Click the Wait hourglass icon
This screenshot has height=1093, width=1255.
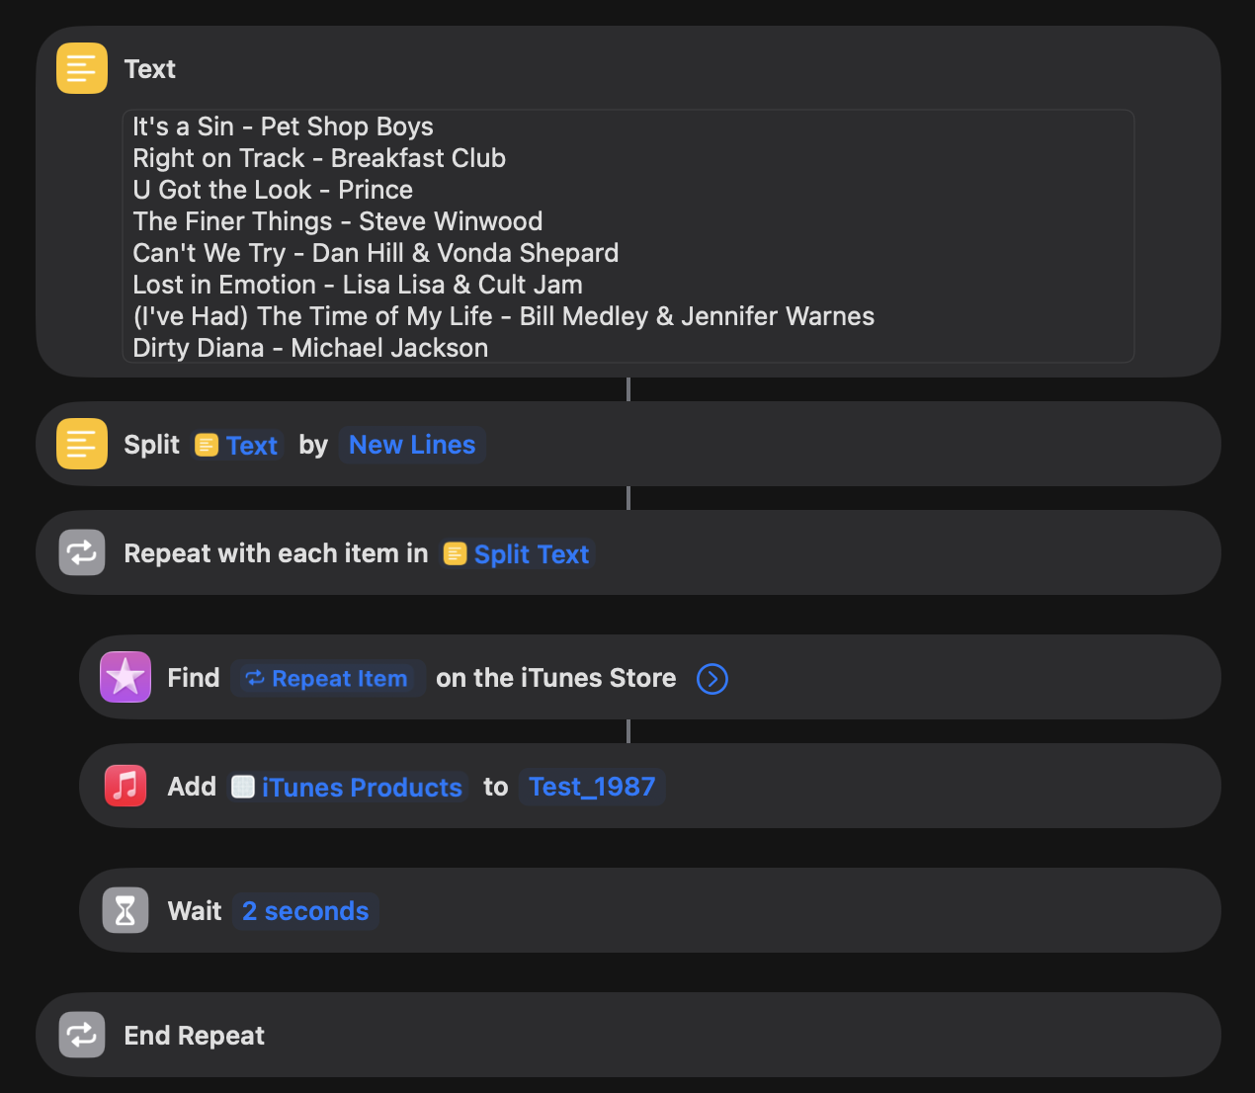pyautogui.click(x=125, y=910)
